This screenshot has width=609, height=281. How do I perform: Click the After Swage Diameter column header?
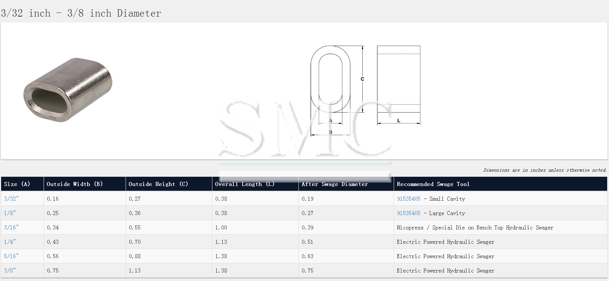pyautogui.click(x=335, y=184)
